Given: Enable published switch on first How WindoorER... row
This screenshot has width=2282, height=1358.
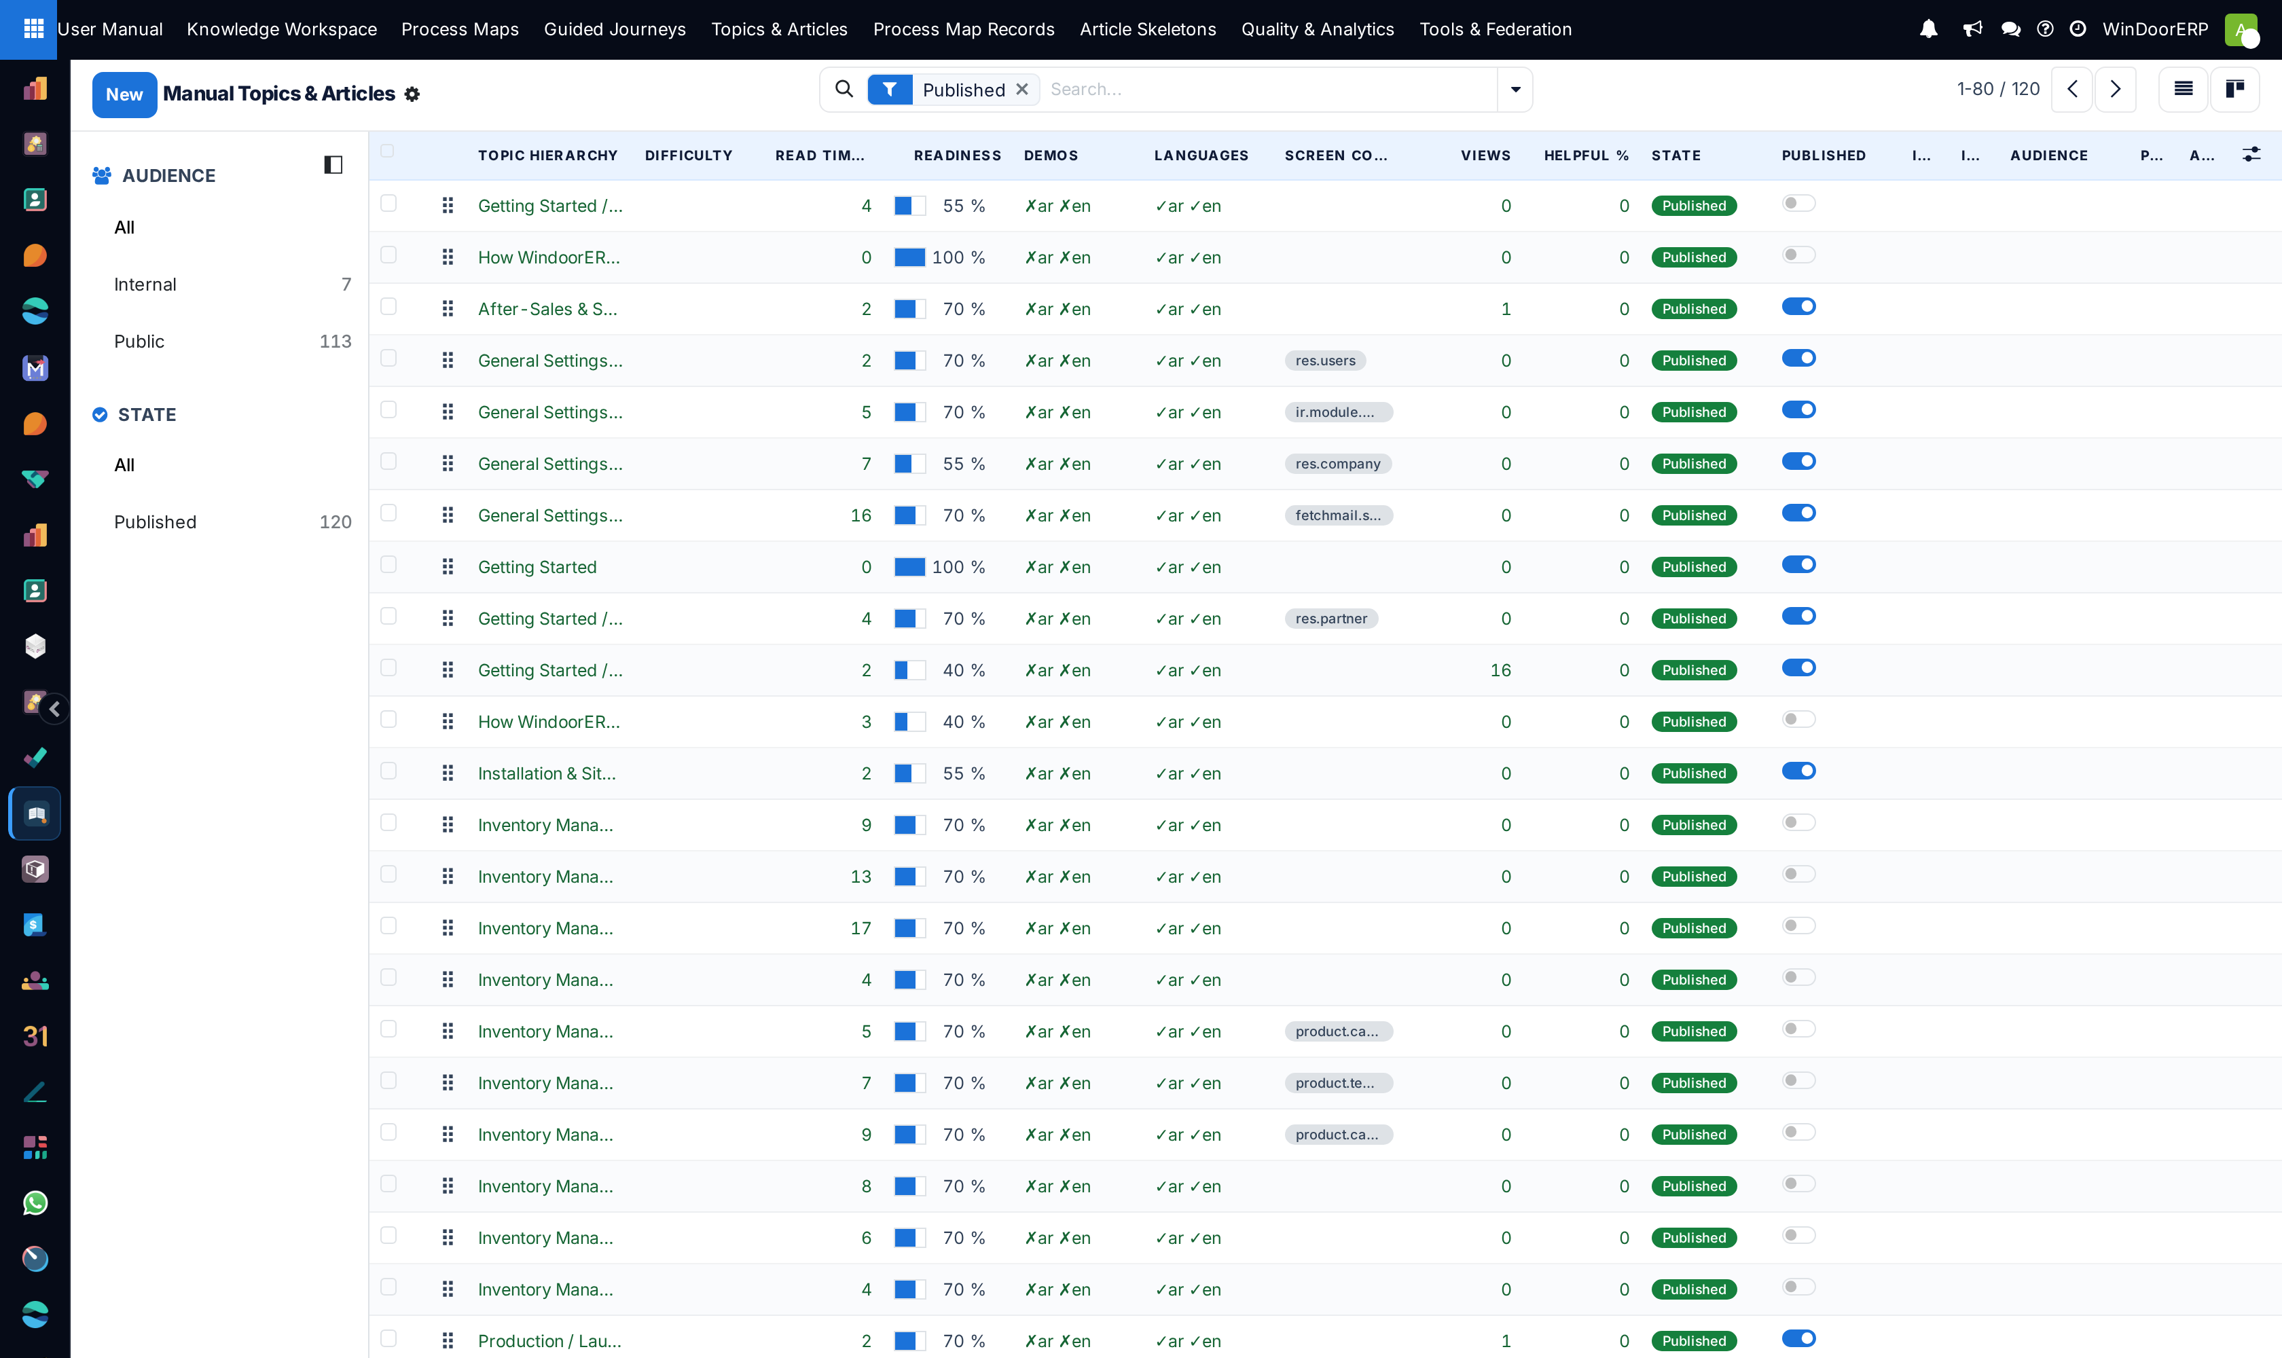Looking at the screenshot, I should (1798, 255).
